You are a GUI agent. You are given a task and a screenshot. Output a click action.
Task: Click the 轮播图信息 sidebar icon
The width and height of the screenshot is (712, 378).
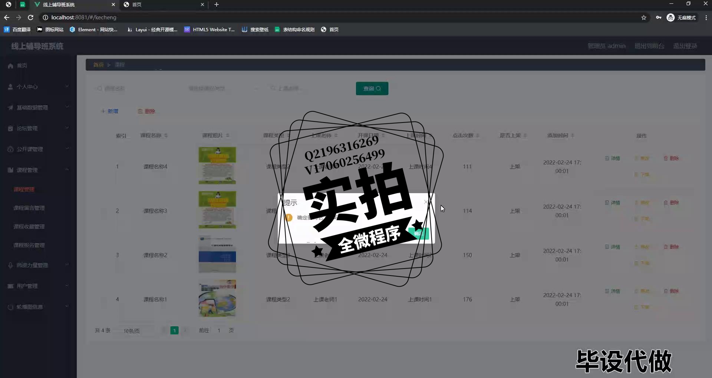[10, 307]
